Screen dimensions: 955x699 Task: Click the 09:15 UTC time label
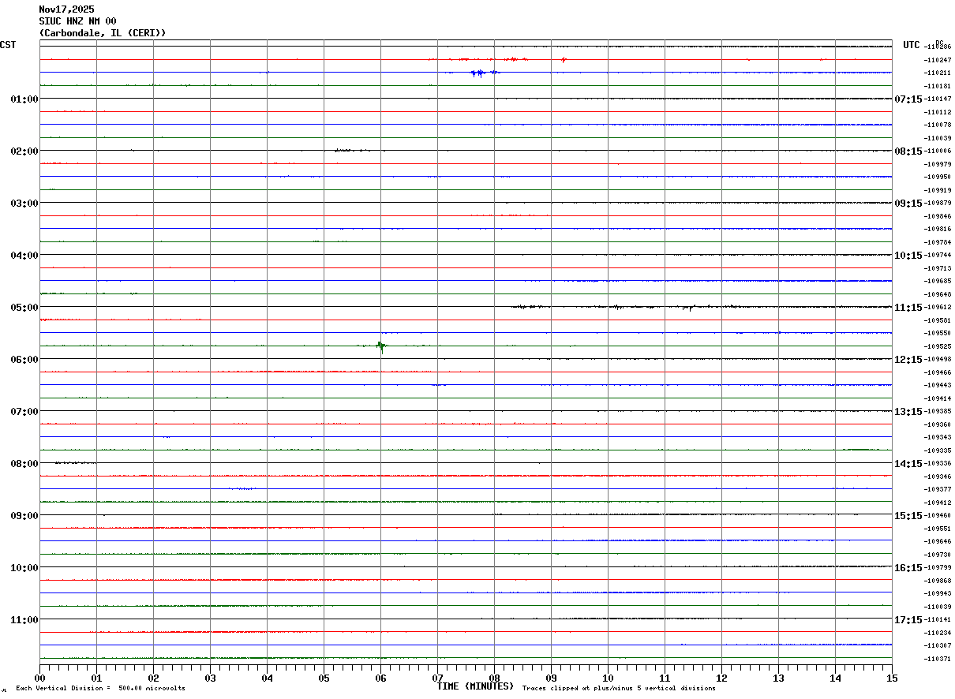click(908, 204)
